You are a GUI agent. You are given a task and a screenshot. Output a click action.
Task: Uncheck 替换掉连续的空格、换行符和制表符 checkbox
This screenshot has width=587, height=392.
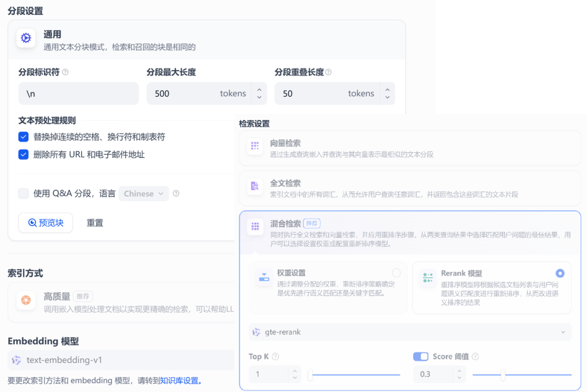[x=23, y=137]
